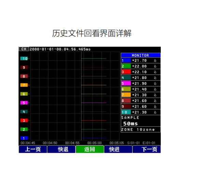
Task: Click the +21.90 reading of channel 5
Action: click(139, 84)
